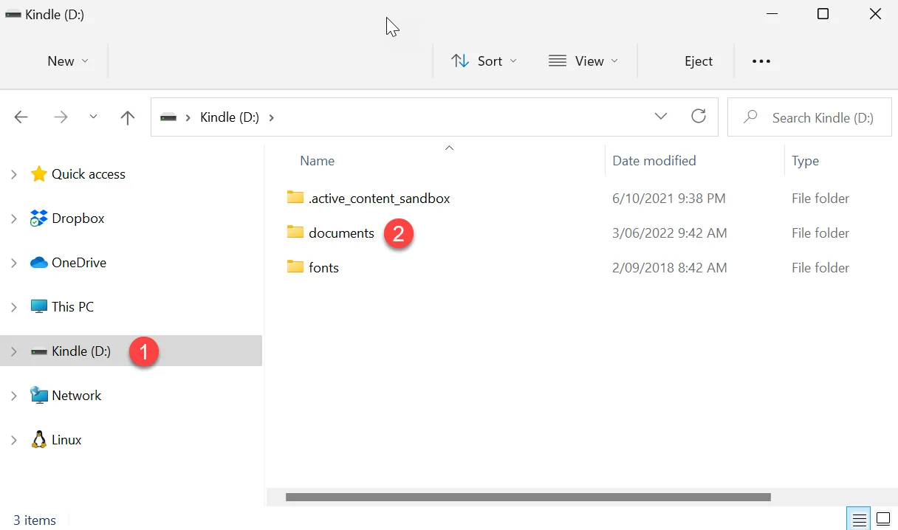Click the Search Kindle (D:) field
898x530 pixels.
(809, 117)
